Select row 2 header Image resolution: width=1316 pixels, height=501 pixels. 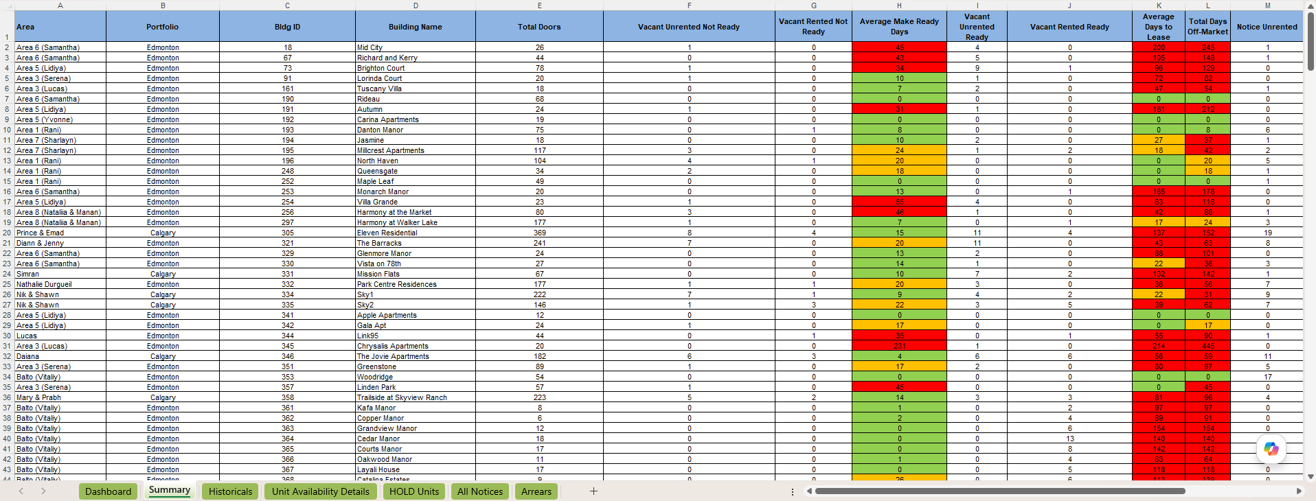pyautogui.click(x=7, y=47)
